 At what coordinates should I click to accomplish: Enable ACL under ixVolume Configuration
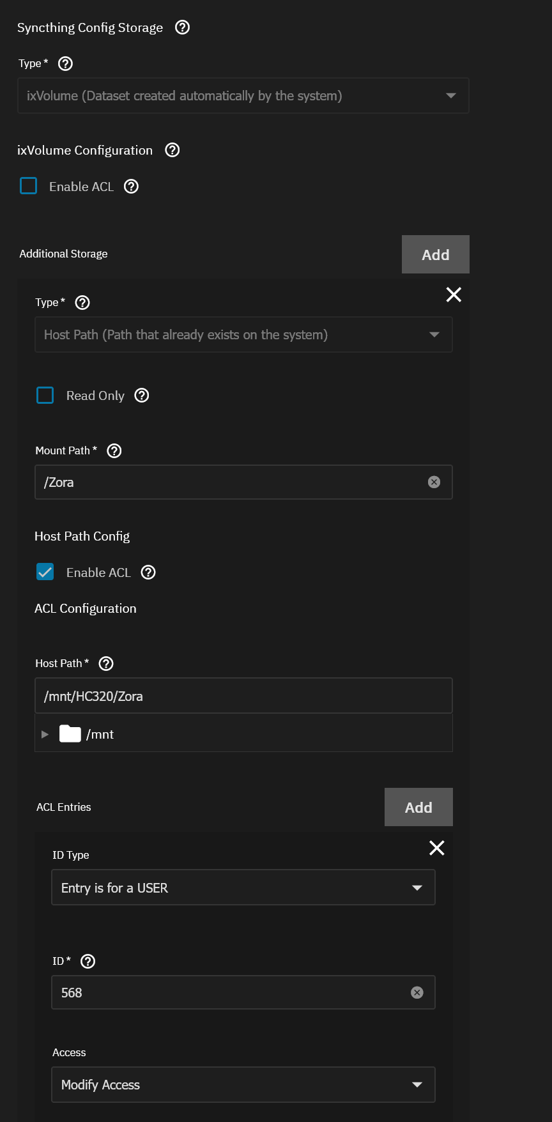coord(29,186)
